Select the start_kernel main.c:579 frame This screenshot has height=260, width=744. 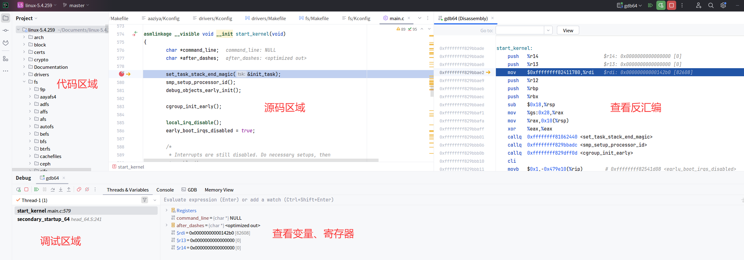click(x=86, y=211)
